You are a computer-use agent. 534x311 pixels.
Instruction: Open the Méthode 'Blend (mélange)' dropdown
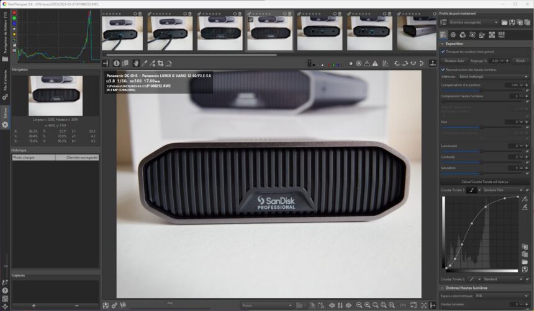493,77
